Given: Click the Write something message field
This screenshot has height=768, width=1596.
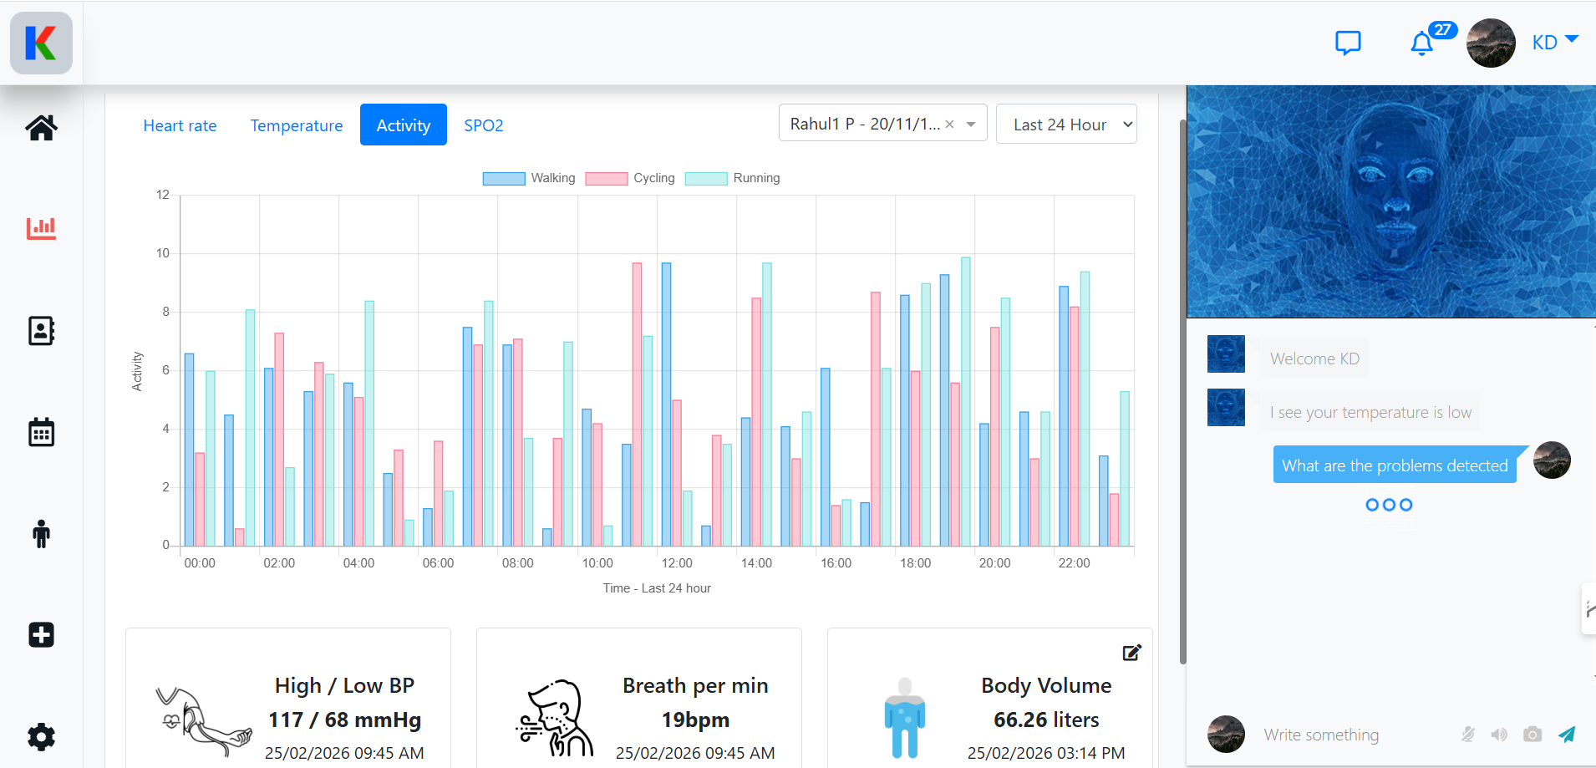Looking at the screenshot, I should [1354, 735].
